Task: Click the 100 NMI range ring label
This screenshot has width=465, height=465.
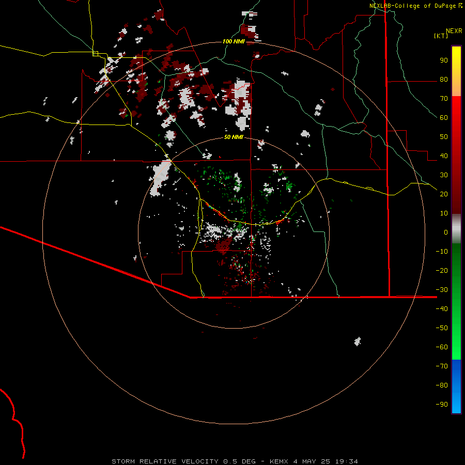Action: [x=234, y=41]
